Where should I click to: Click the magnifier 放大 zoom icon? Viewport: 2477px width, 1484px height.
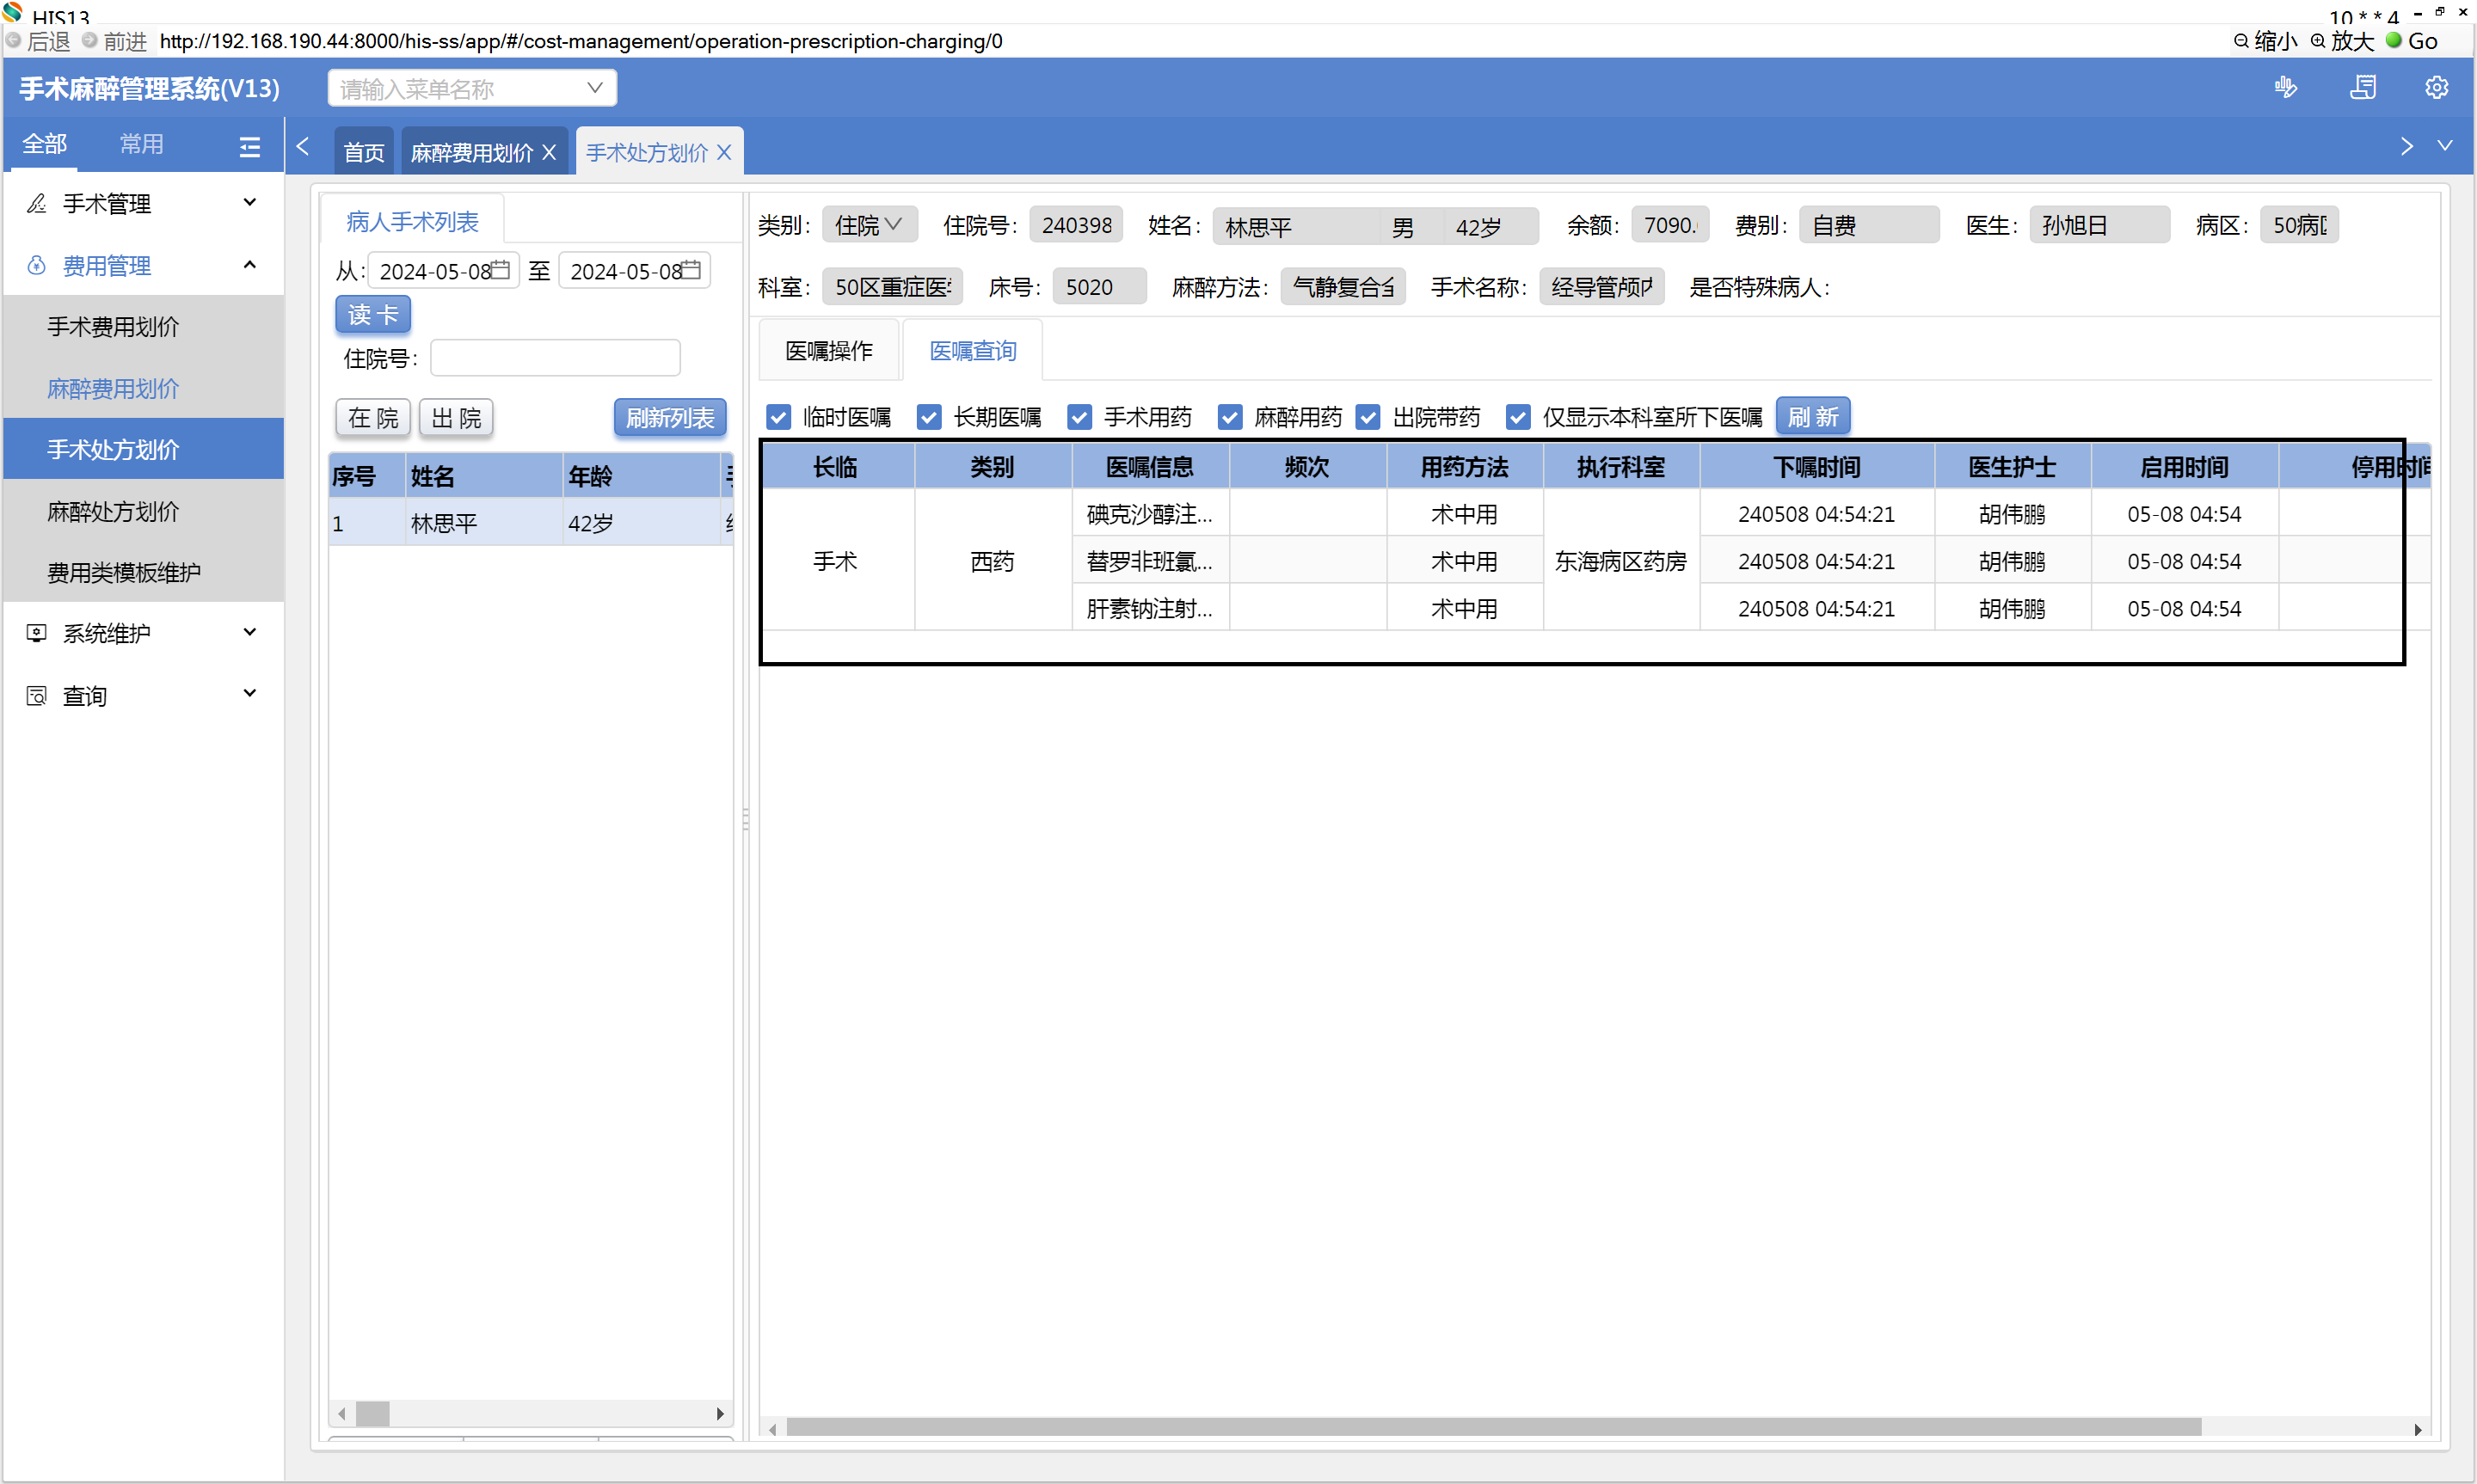coord(2317,41)
